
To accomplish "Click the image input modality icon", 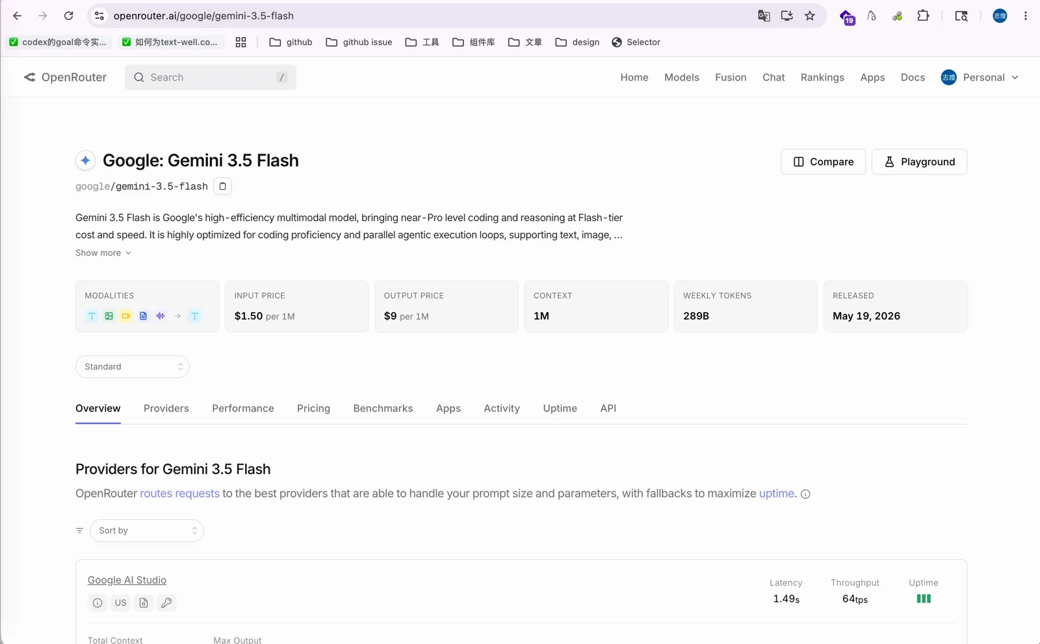I will click(x=109, y=316).
